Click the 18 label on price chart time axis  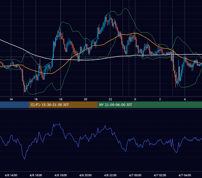pos(61,99)
